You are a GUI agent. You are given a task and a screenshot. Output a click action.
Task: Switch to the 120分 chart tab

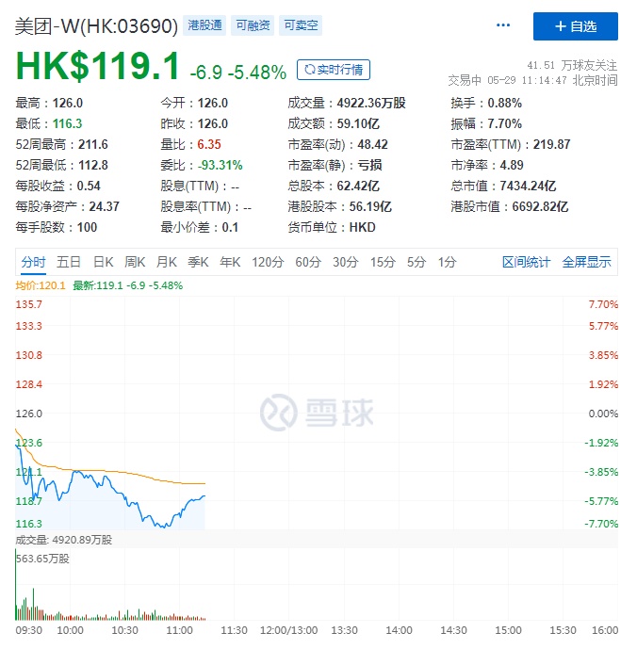click(x=268, y=262)
